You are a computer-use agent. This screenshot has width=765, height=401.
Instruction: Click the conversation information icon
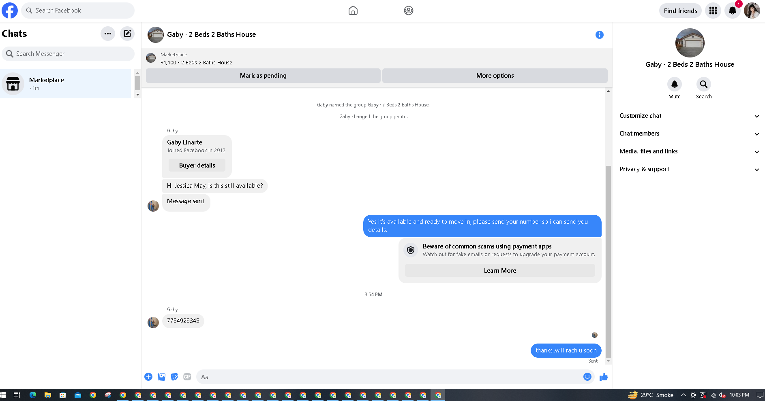coord(600,35)
